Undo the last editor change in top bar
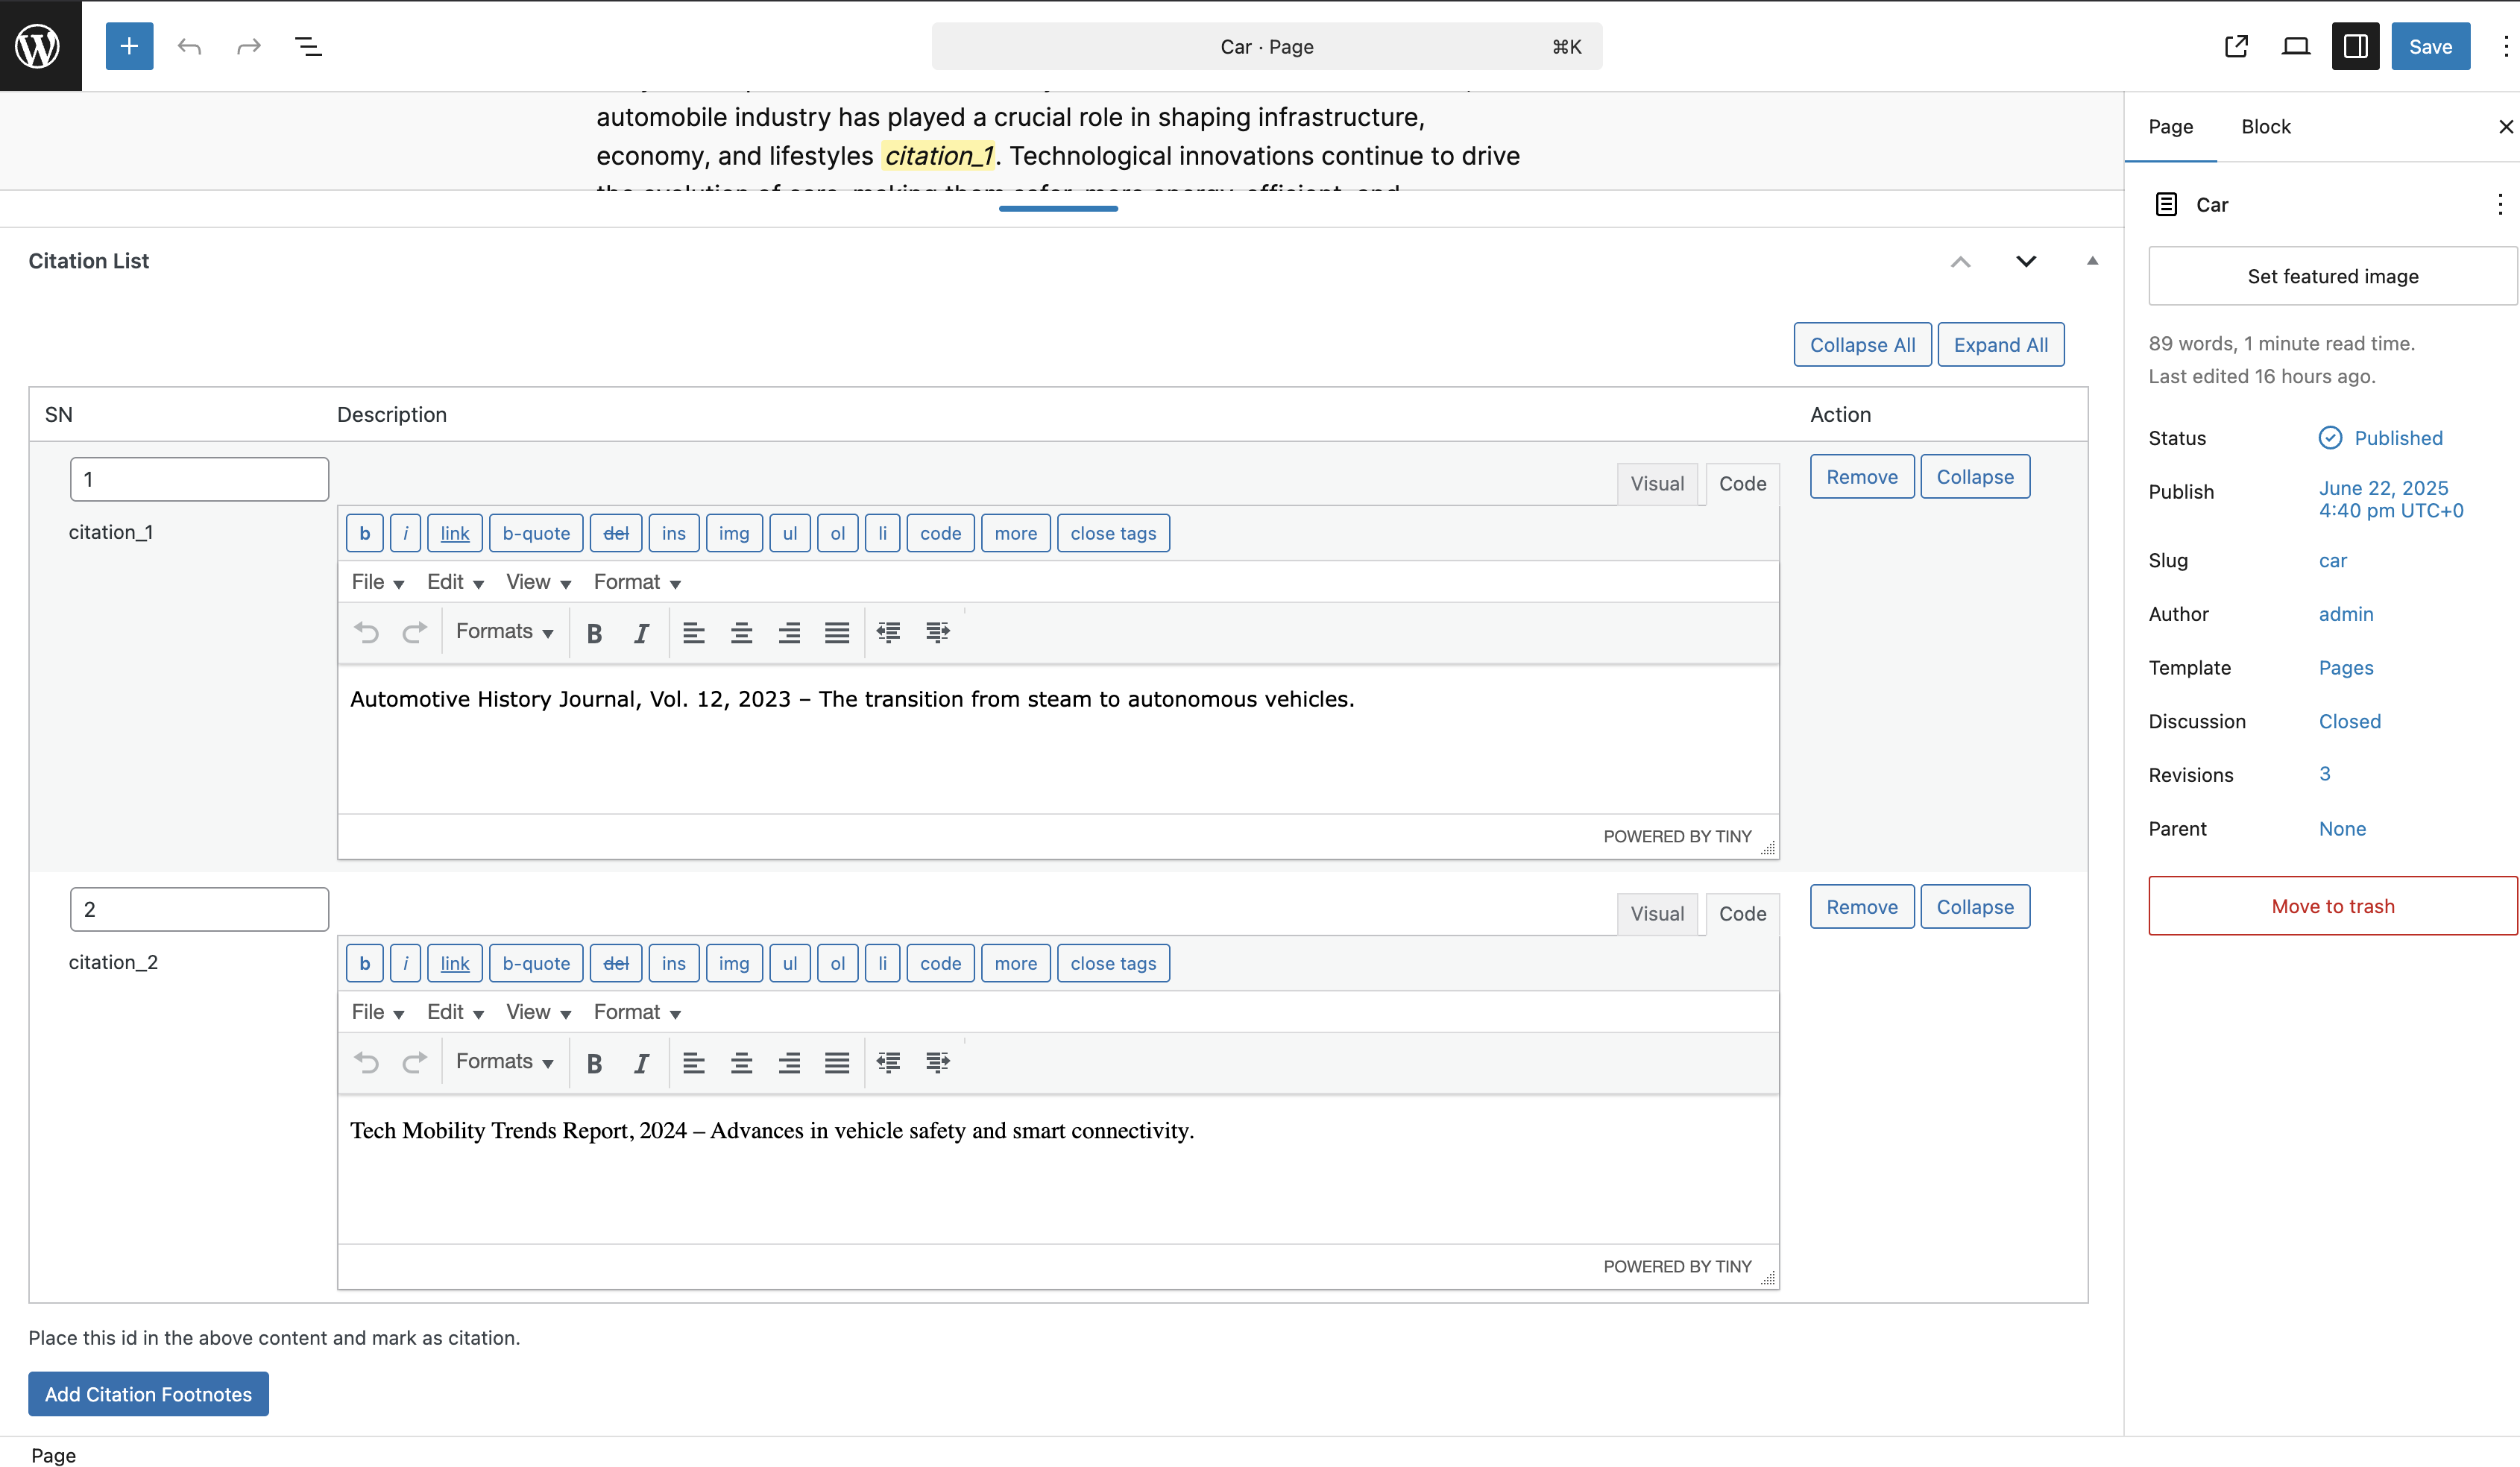This screenshot has height=1467, width=2520. (189, 46)
